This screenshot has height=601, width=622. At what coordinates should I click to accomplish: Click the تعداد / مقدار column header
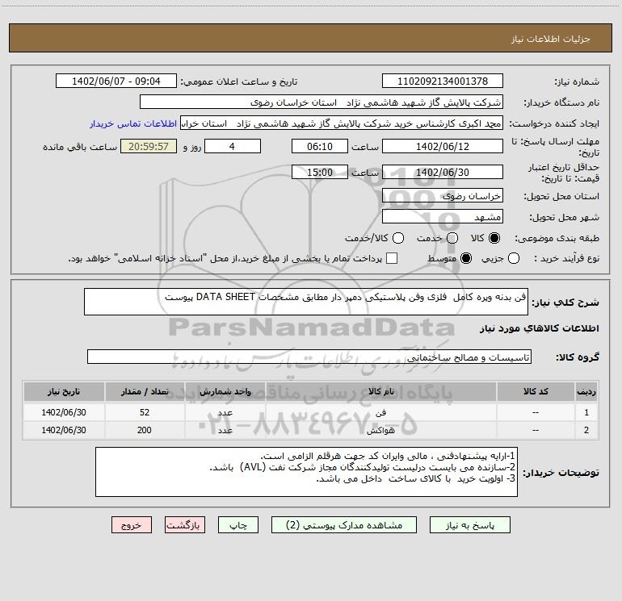pyautogui.click(x=145, y=391)
